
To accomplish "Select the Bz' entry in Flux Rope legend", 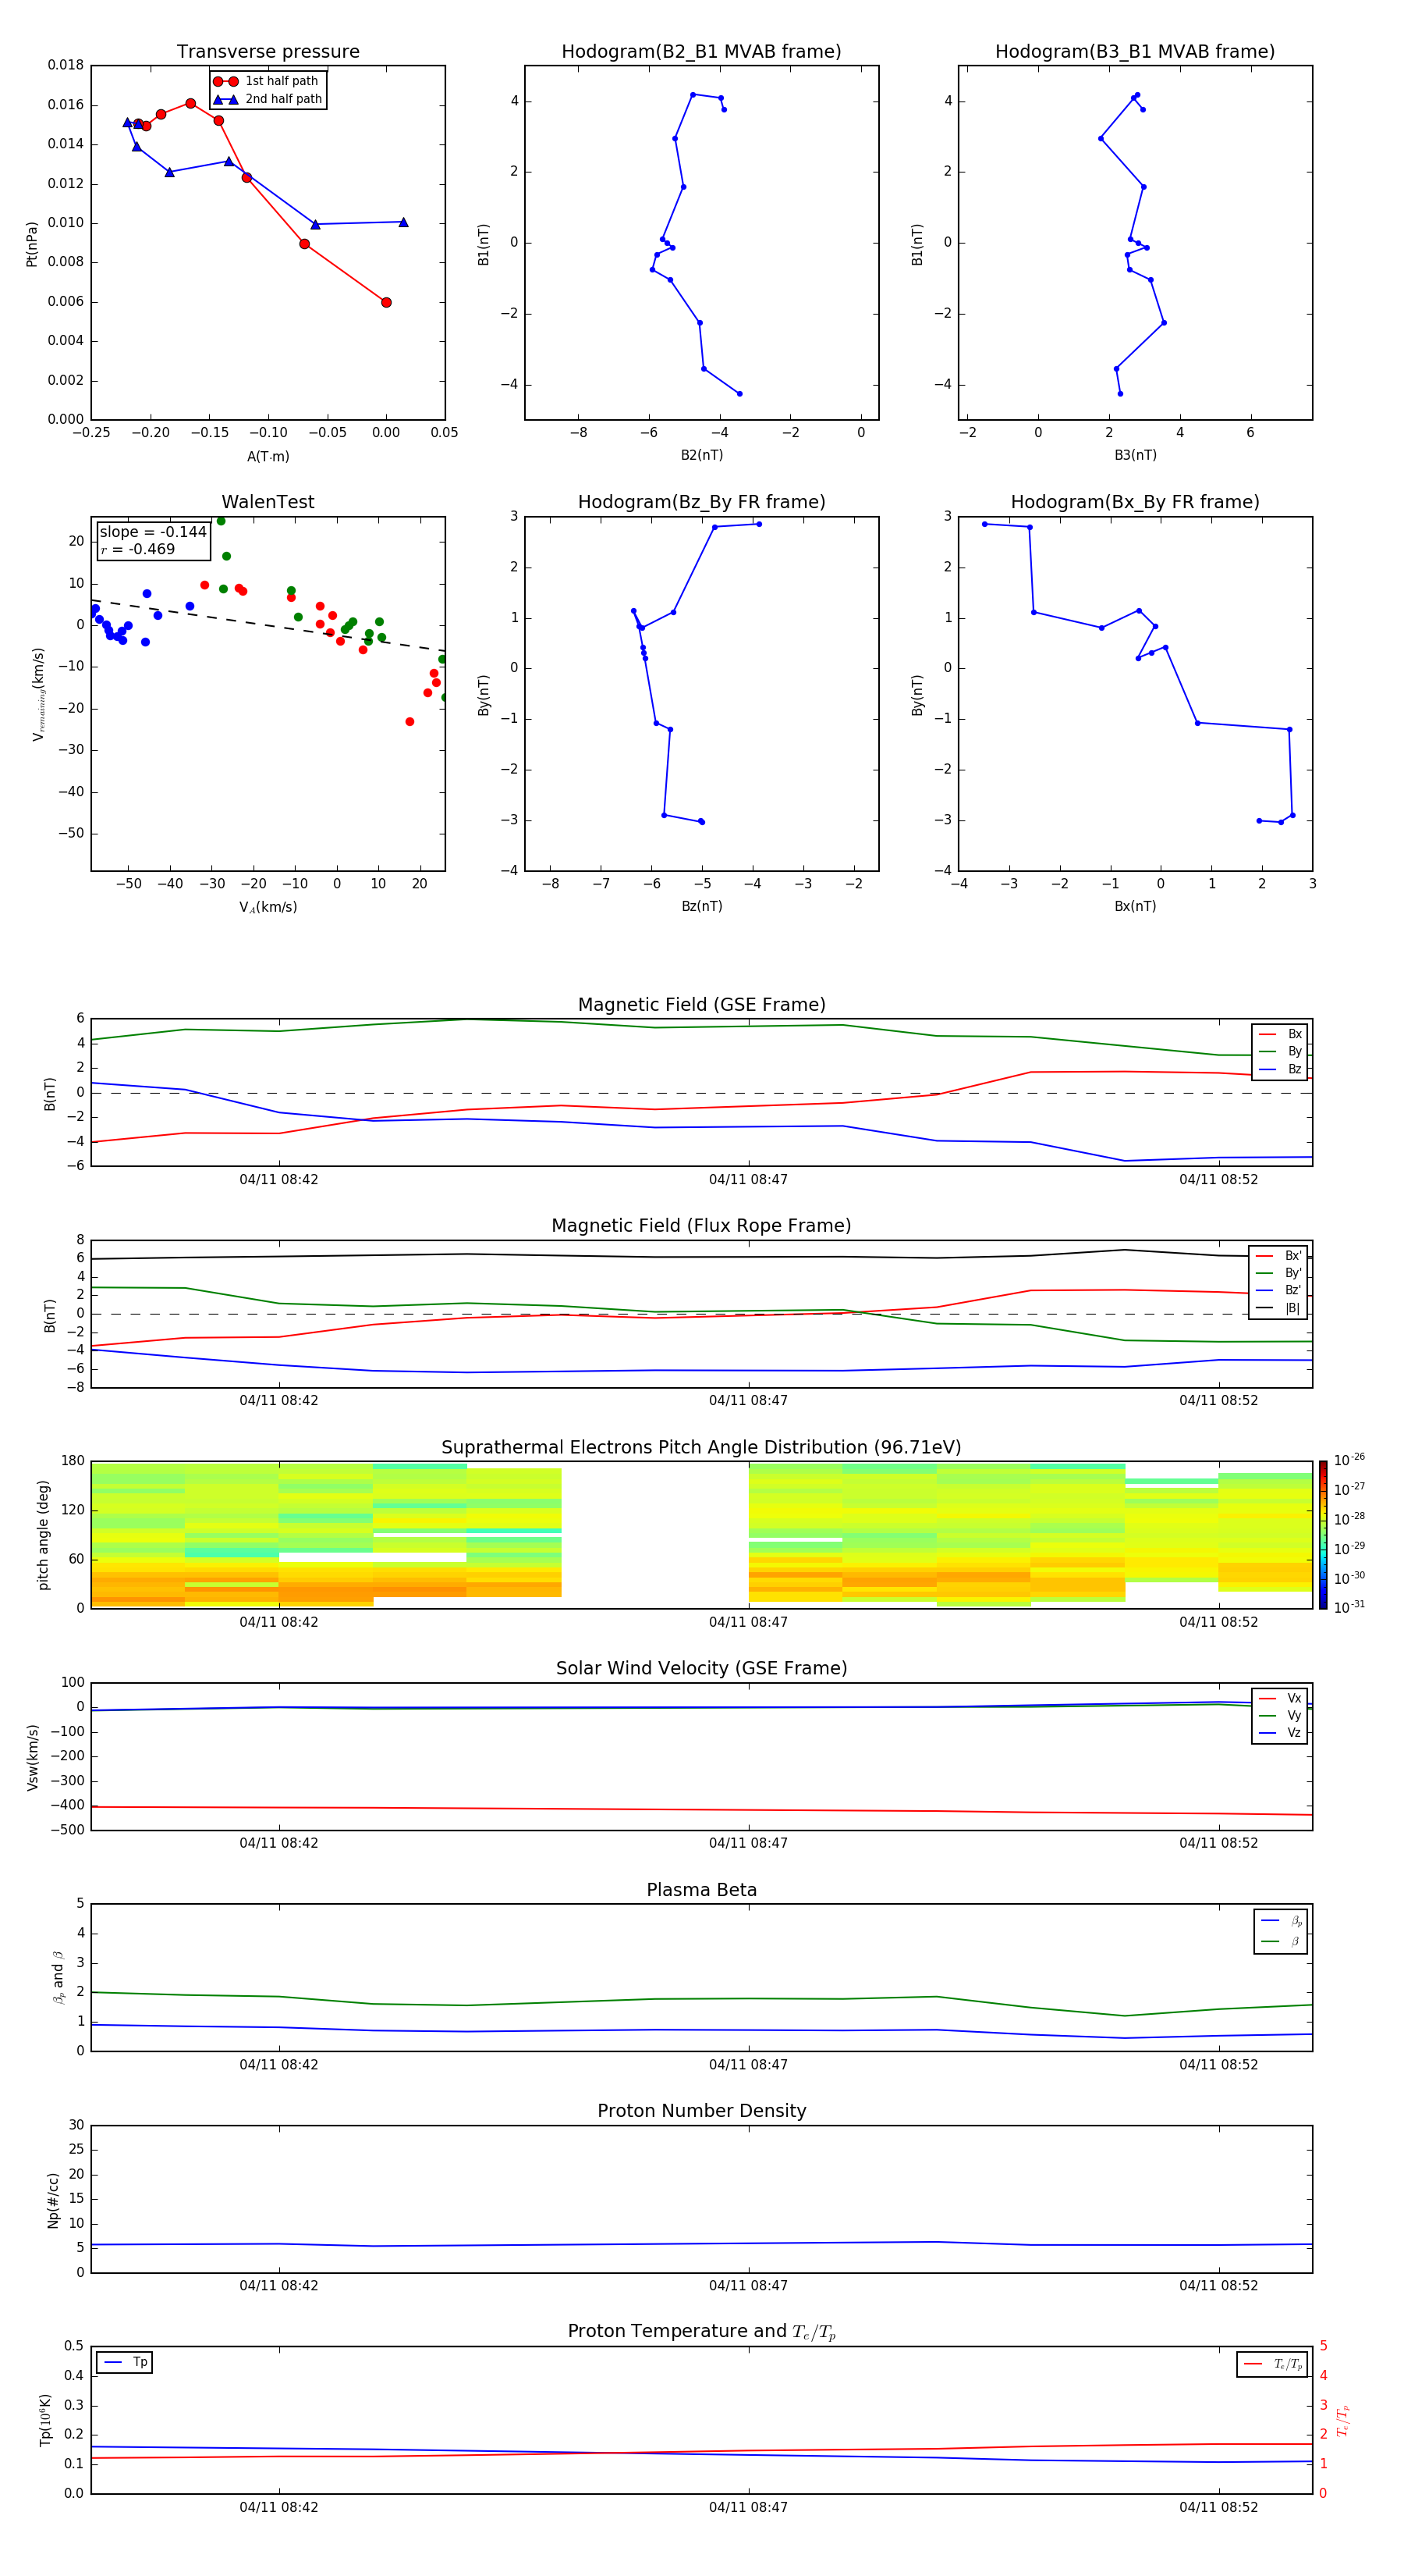I will click(x=1278, y=1291).
